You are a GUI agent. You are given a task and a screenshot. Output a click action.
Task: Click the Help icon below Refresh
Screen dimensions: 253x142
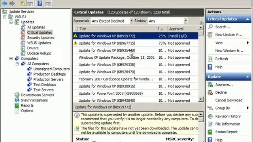click(210, 67)
